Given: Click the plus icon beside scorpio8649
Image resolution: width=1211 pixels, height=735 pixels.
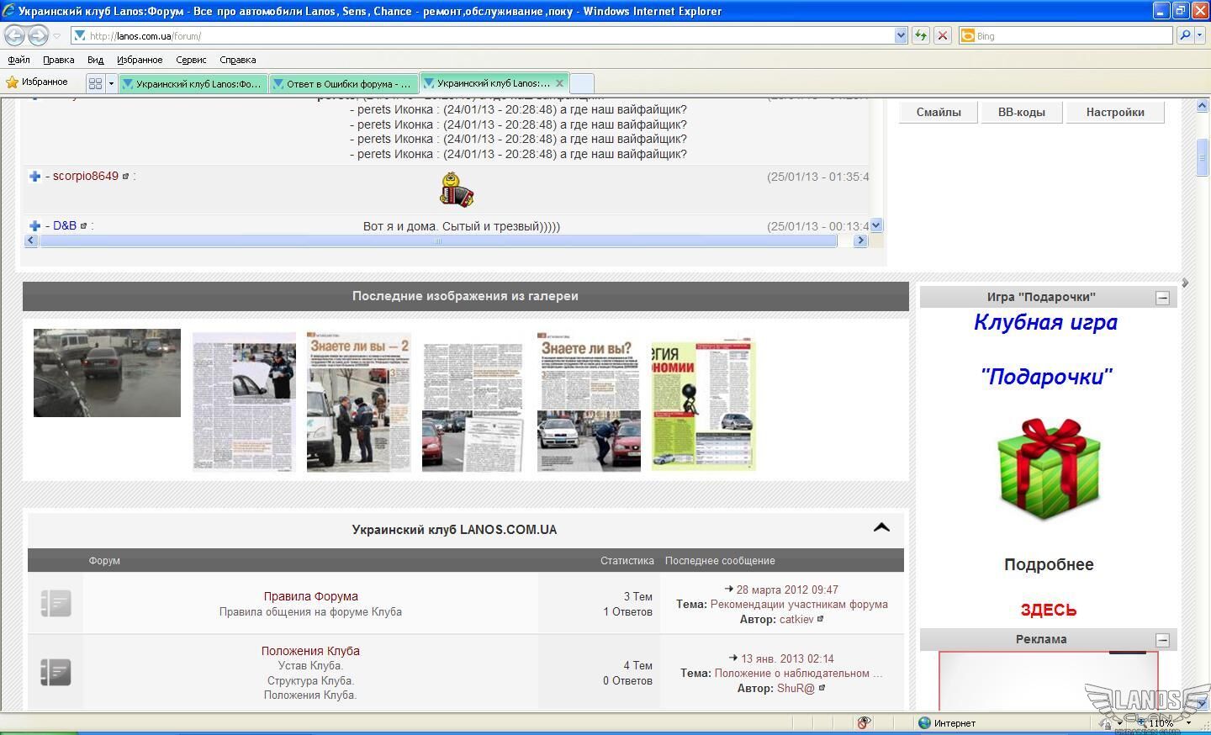Looking at the screenshot, I should (34, 176).
